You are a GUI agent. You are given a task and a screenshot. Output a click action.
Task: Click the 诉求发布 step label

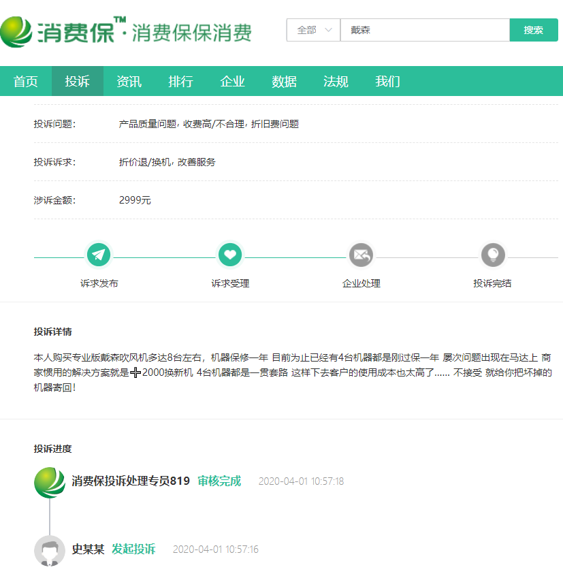[99, 283]
